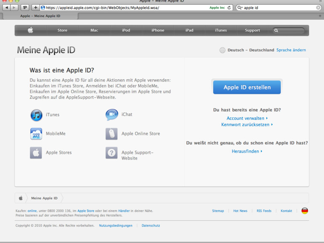
Task: Click the 1P toolbar button
Action: [x=25, y=8]
